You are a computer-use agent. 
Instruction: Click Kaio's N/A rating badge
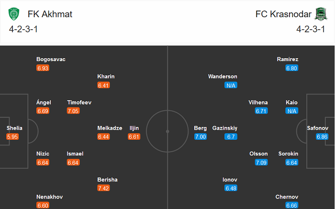point(291,111)
